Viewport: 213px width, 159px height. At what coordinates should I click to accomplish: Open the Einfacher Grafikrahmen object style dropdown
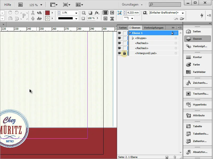tap(183, 13)
